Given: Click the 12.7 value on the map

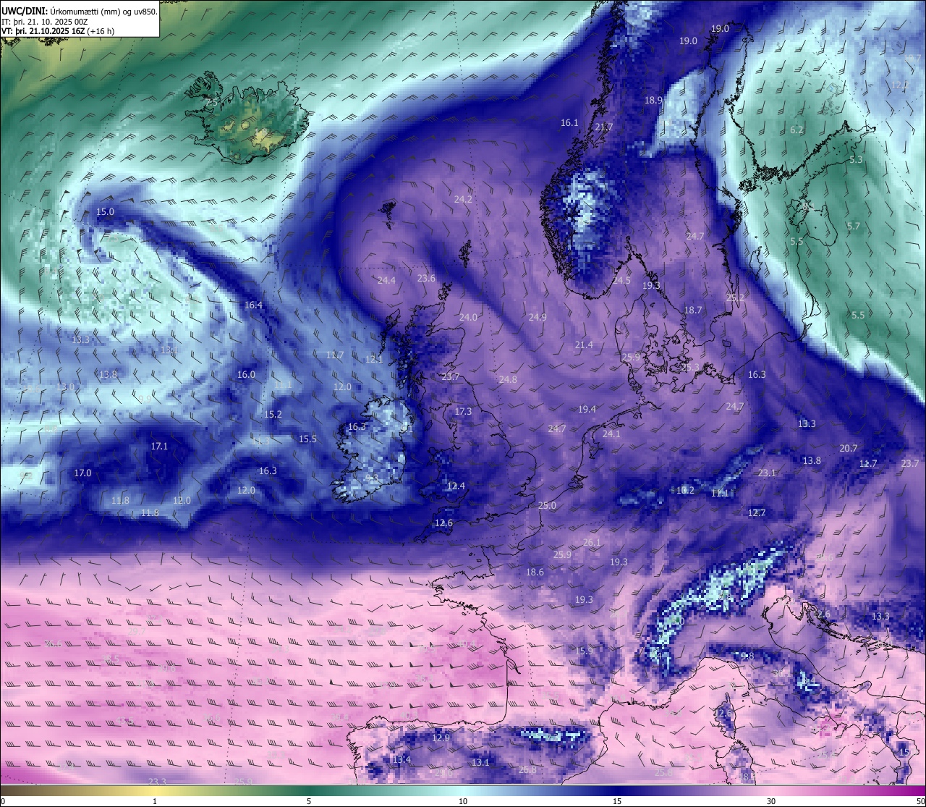Looking at the screenshot, I should coord(757,513).
